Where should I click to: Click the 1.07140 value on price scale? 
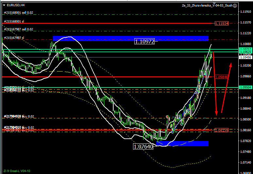pos(246,162)
